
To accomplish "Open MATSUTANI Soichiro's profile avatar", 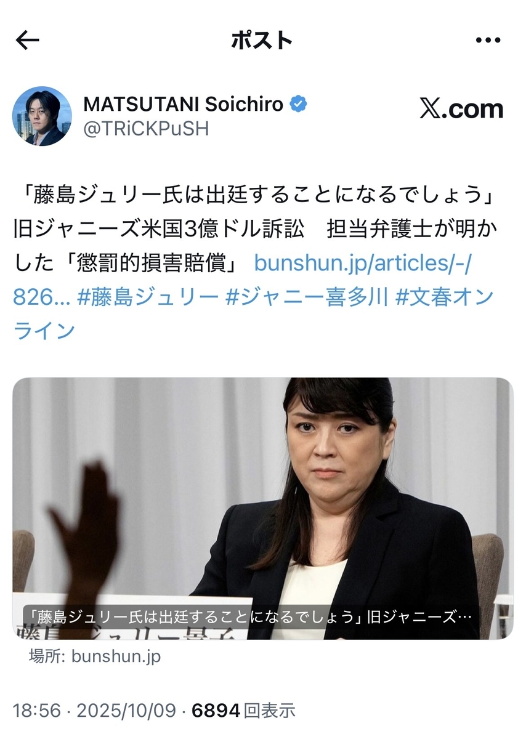I will (42, 116).
